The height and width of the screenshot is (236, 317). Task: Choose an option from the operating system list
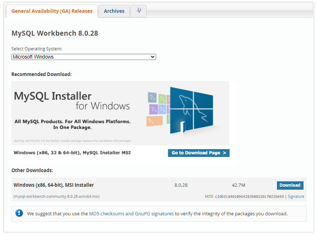pyautogui.click(x=83, y=57)
